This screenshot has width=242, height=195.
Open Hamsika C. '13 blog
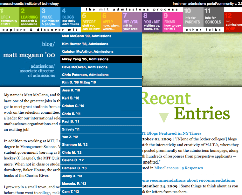101,168
